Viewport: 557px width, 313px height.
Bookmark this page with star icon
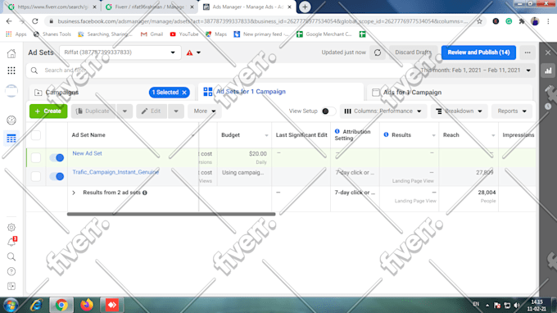tap(479, 21)
